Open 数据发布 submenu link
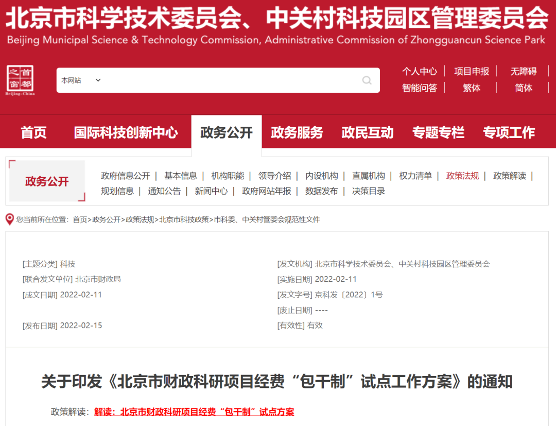The height and width of the screenshot is (426, 556). [322, 191]
